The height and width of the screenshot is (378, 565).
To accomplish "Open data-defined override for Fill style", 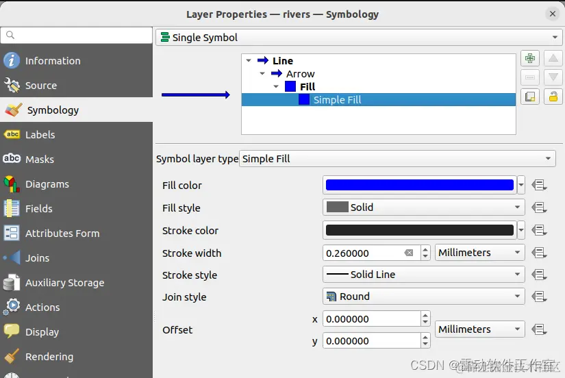I will click(x=539, y=207).
